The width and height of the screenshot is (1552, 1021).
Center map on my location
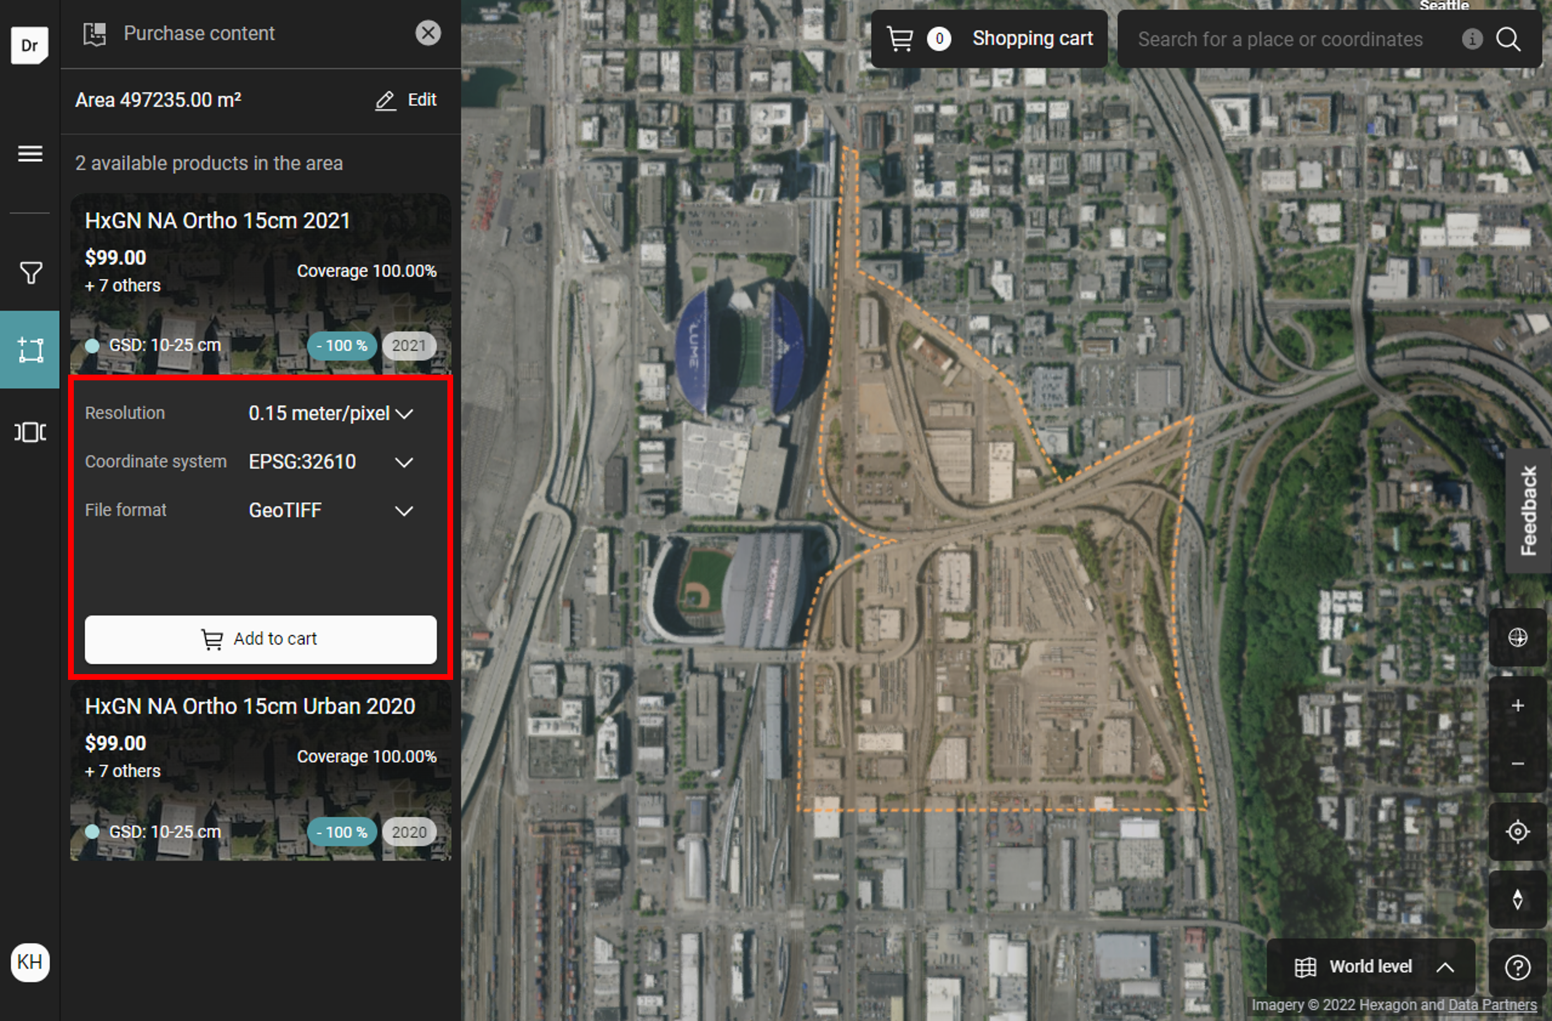coord(1517,832)
